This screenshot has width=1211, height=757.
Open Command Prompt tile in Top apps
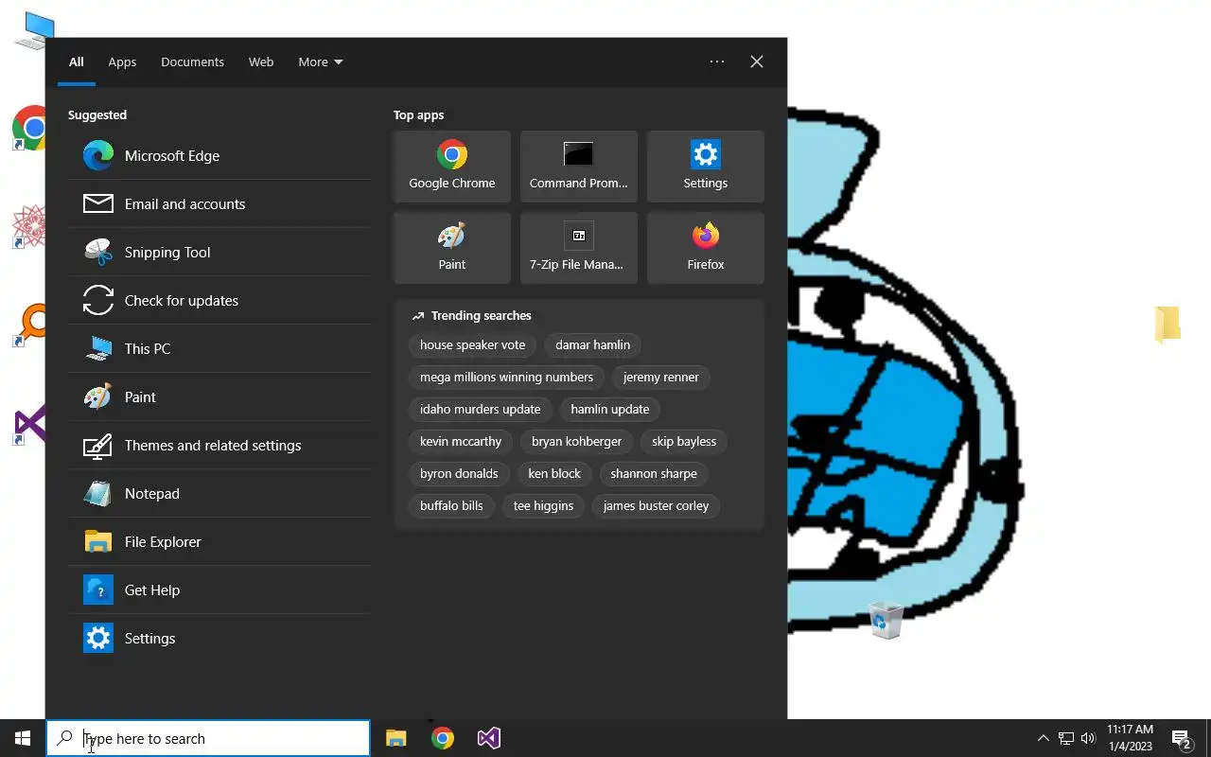click(579, 167)
